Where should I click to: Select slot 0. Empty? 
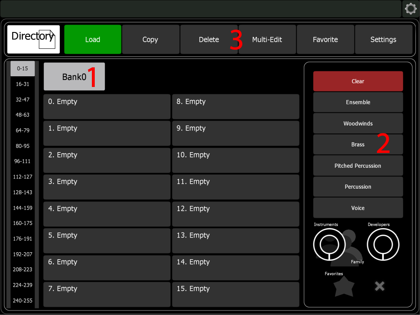coord(107,107)
